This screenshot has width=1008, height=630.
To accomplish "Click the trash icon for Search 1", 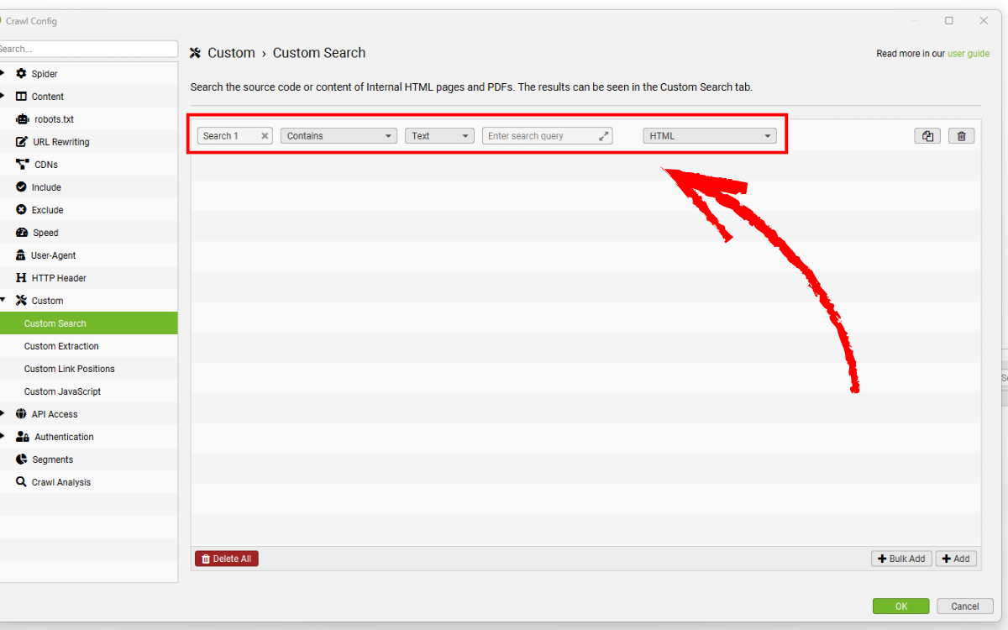I will [x=961, y=136].
